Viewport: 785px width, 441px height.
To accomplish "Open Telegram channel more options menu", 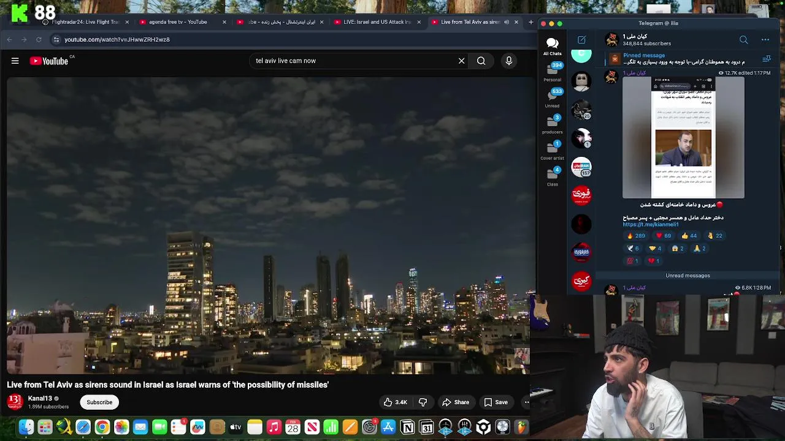I will click(x=765, y=40).
